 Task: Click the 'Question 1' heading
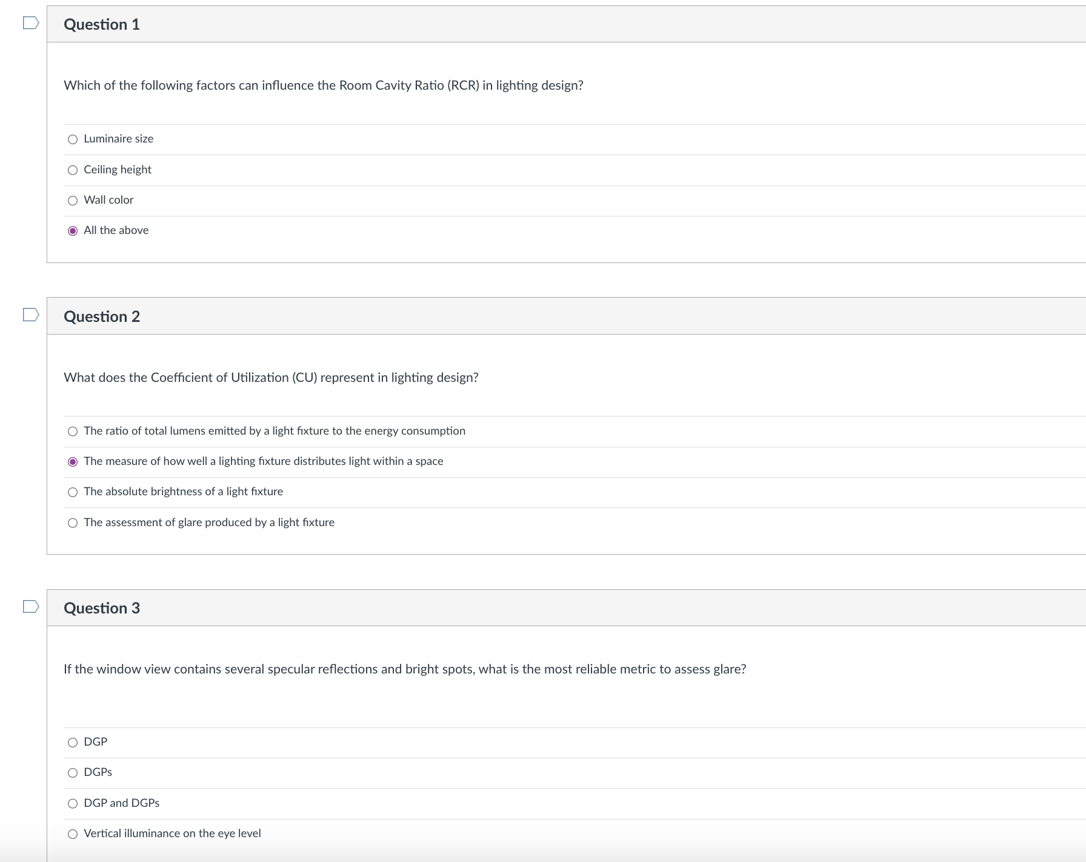pos(102,24)
